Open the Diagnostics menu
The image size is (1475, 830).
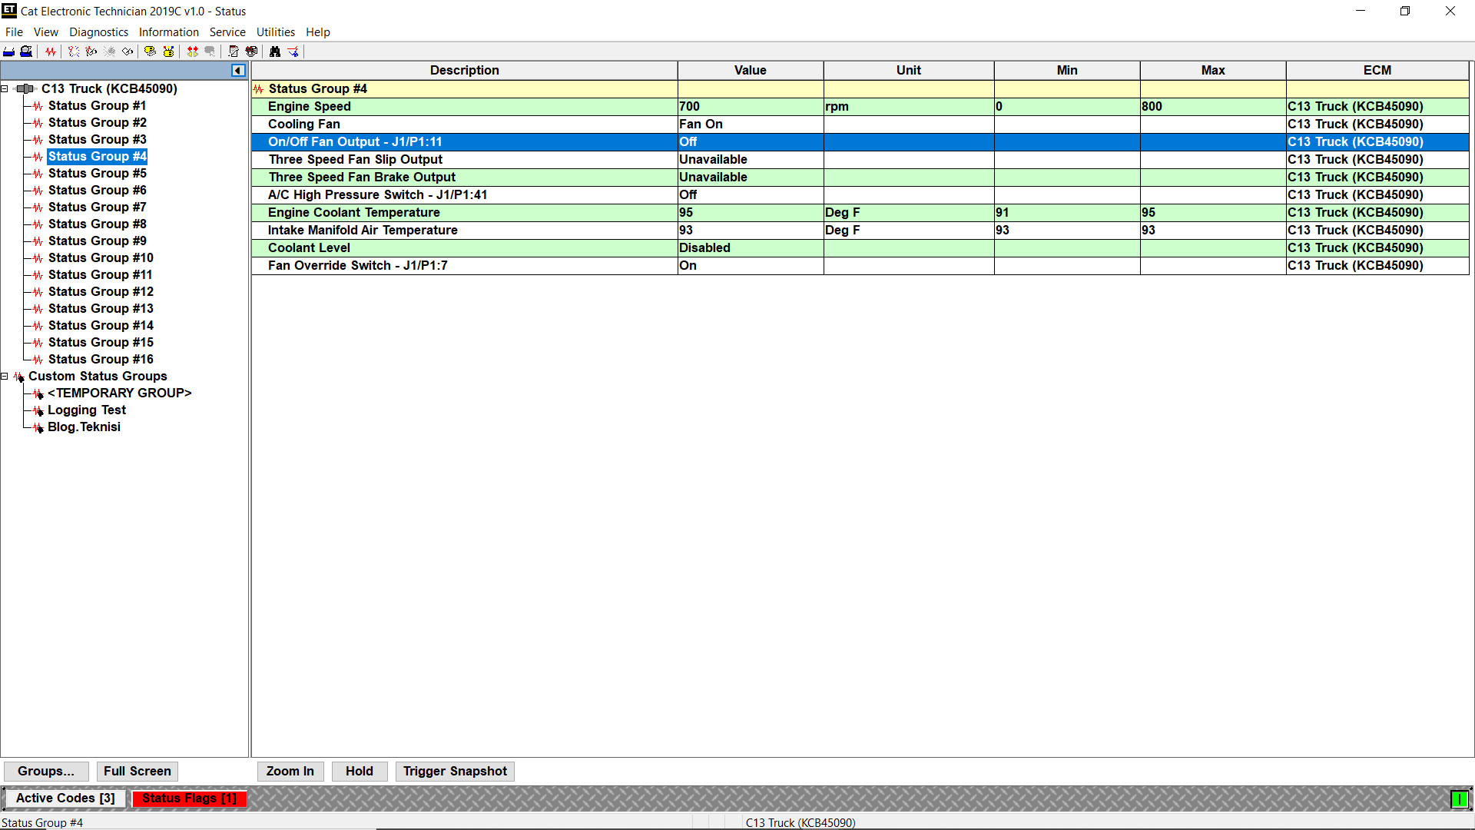click(98, 32)
